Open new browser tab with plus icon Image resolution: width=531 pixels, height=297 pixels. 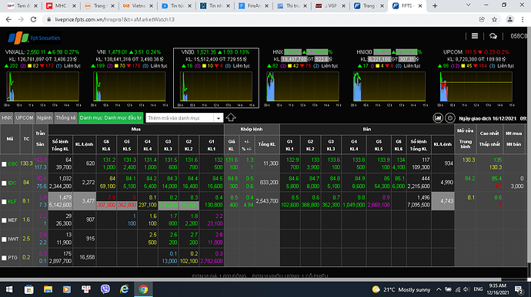(435, 5)
